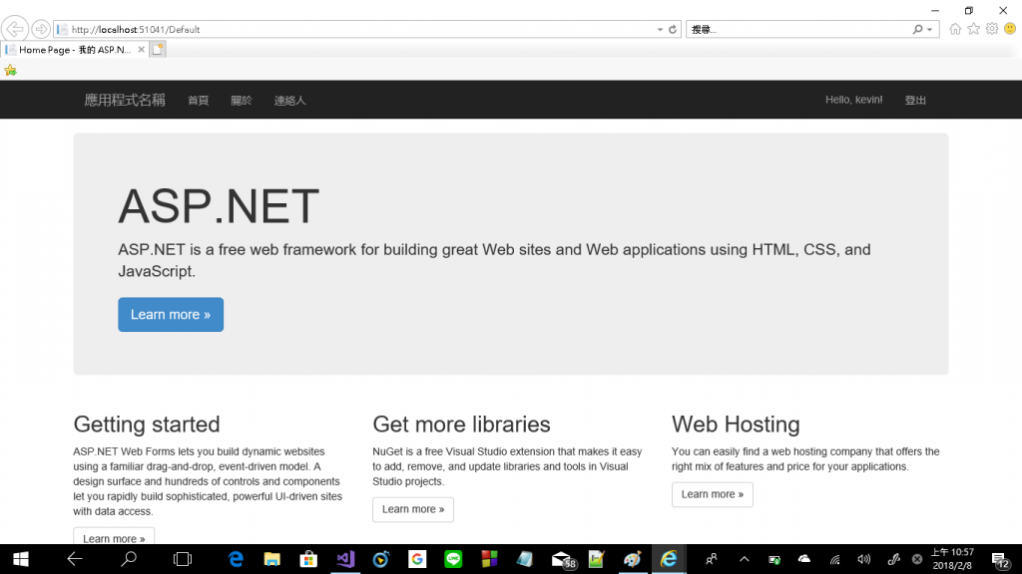Switch to Visual Studio on the taskbar

(x=344, y=559)
